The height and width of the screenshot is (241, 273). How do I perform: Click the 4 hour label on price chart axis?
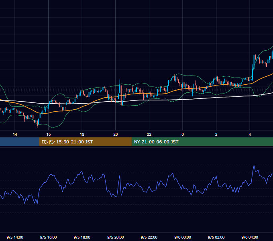250,135
